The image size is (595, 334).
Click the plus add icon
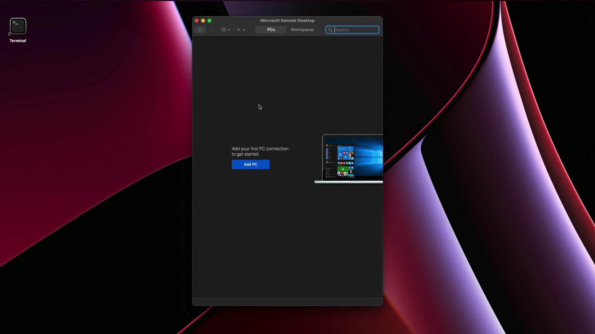[x=238, y=30]
